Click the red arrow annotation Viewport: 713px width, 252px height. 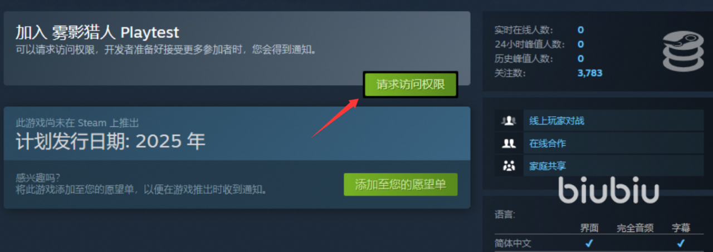point(335,117)
